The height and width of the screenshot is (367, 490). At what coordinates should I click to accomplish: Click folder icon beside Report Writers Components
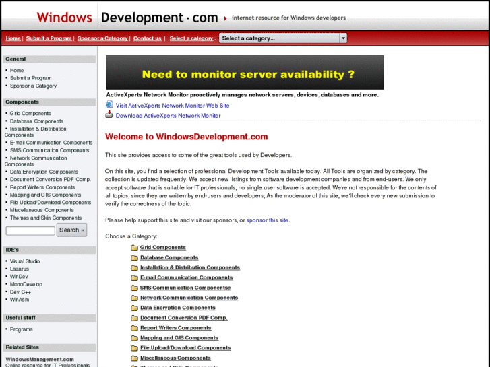134,328
